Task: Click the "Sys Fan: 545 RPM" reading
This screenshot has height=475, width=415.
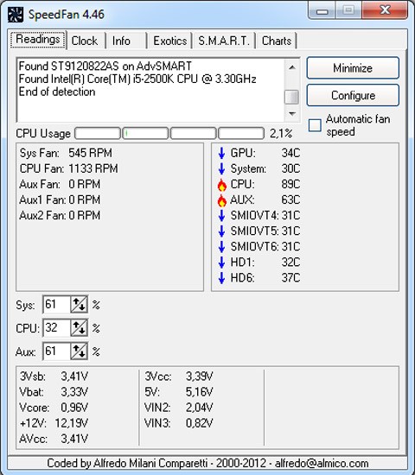Action: (66, 153)
